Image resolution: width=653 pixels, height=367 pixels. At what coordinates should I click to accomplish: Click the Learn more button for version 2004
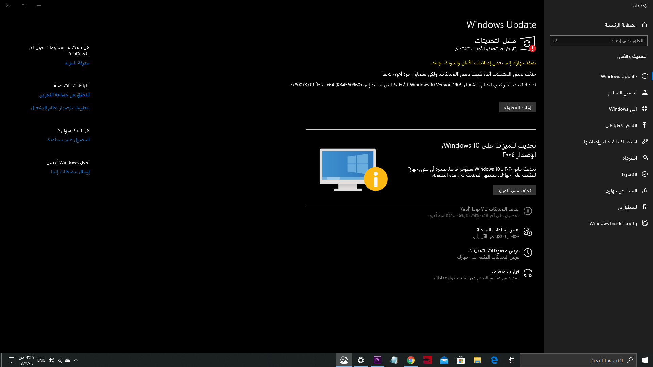pos(514,190)
